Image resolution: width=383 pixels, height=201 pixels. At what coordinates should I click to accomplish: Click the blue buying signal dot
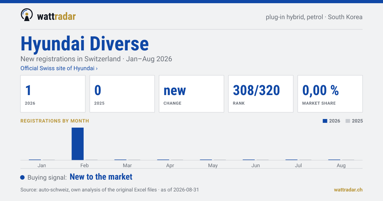(x=22, y=177)
